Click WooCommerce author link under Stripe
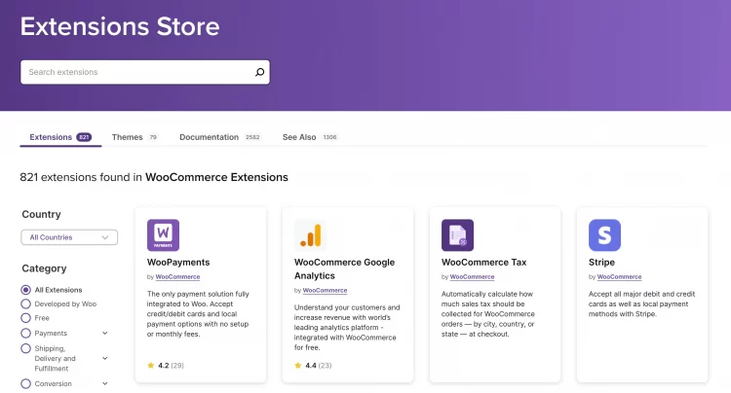 [619, 276]
